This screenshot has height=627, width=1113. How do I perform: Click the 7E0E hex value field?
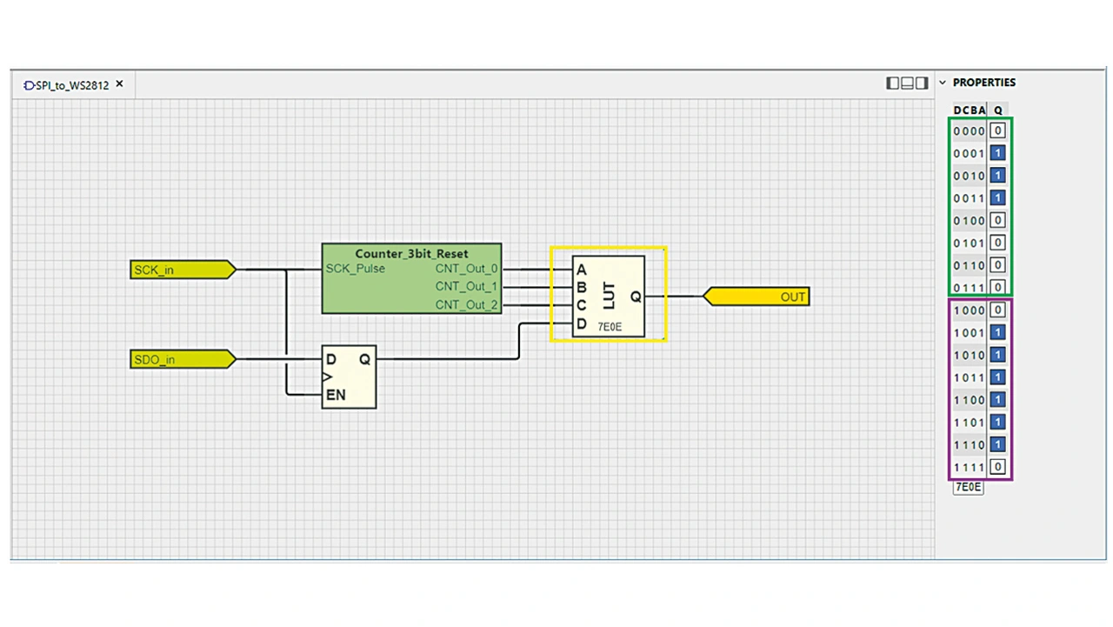pos(968,487)
